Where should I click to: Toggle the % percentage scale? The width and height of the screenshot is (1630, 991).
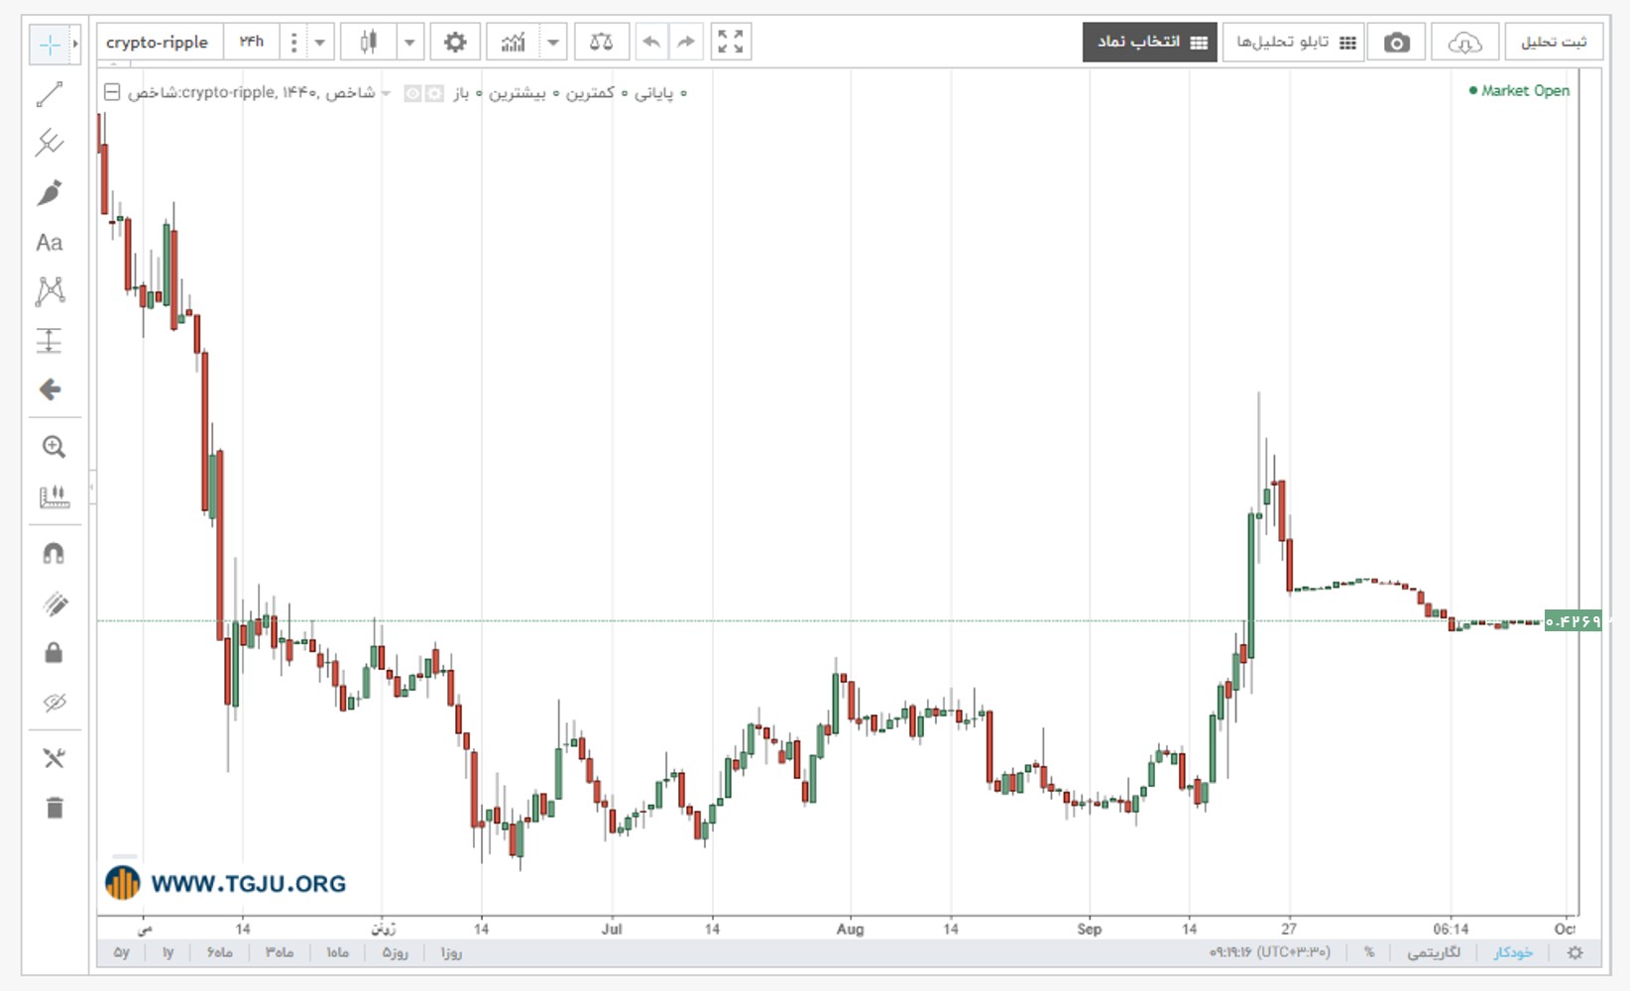[1369, 952]
